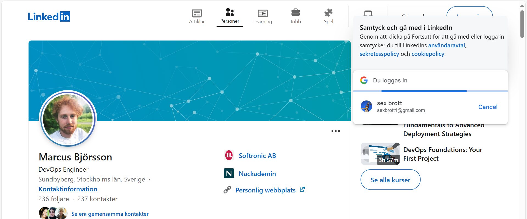Screen dimensions: 527x219
Task: Open the sekretesspolicy link
Action: click(379, 54)
